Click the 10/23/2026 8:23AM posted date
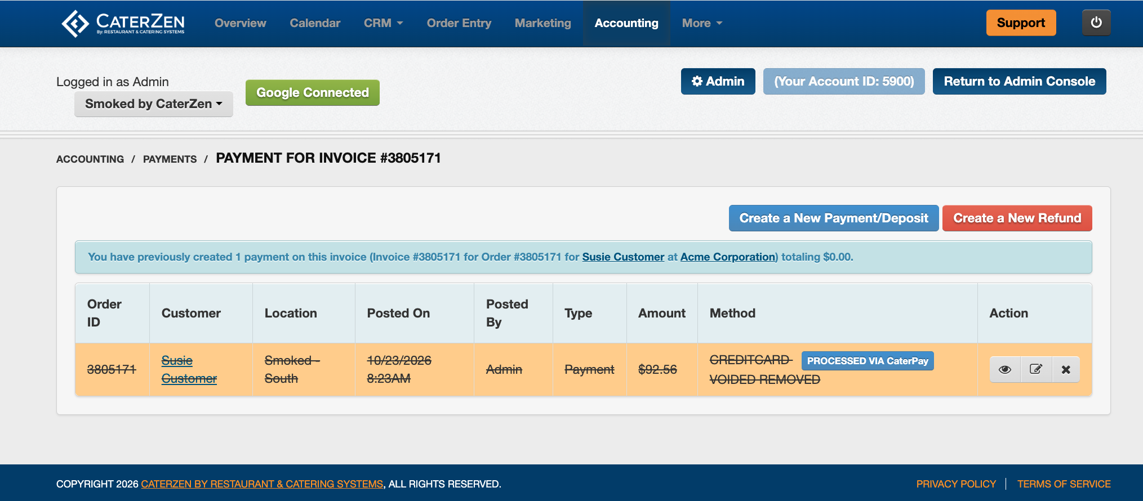 (399, 369)
